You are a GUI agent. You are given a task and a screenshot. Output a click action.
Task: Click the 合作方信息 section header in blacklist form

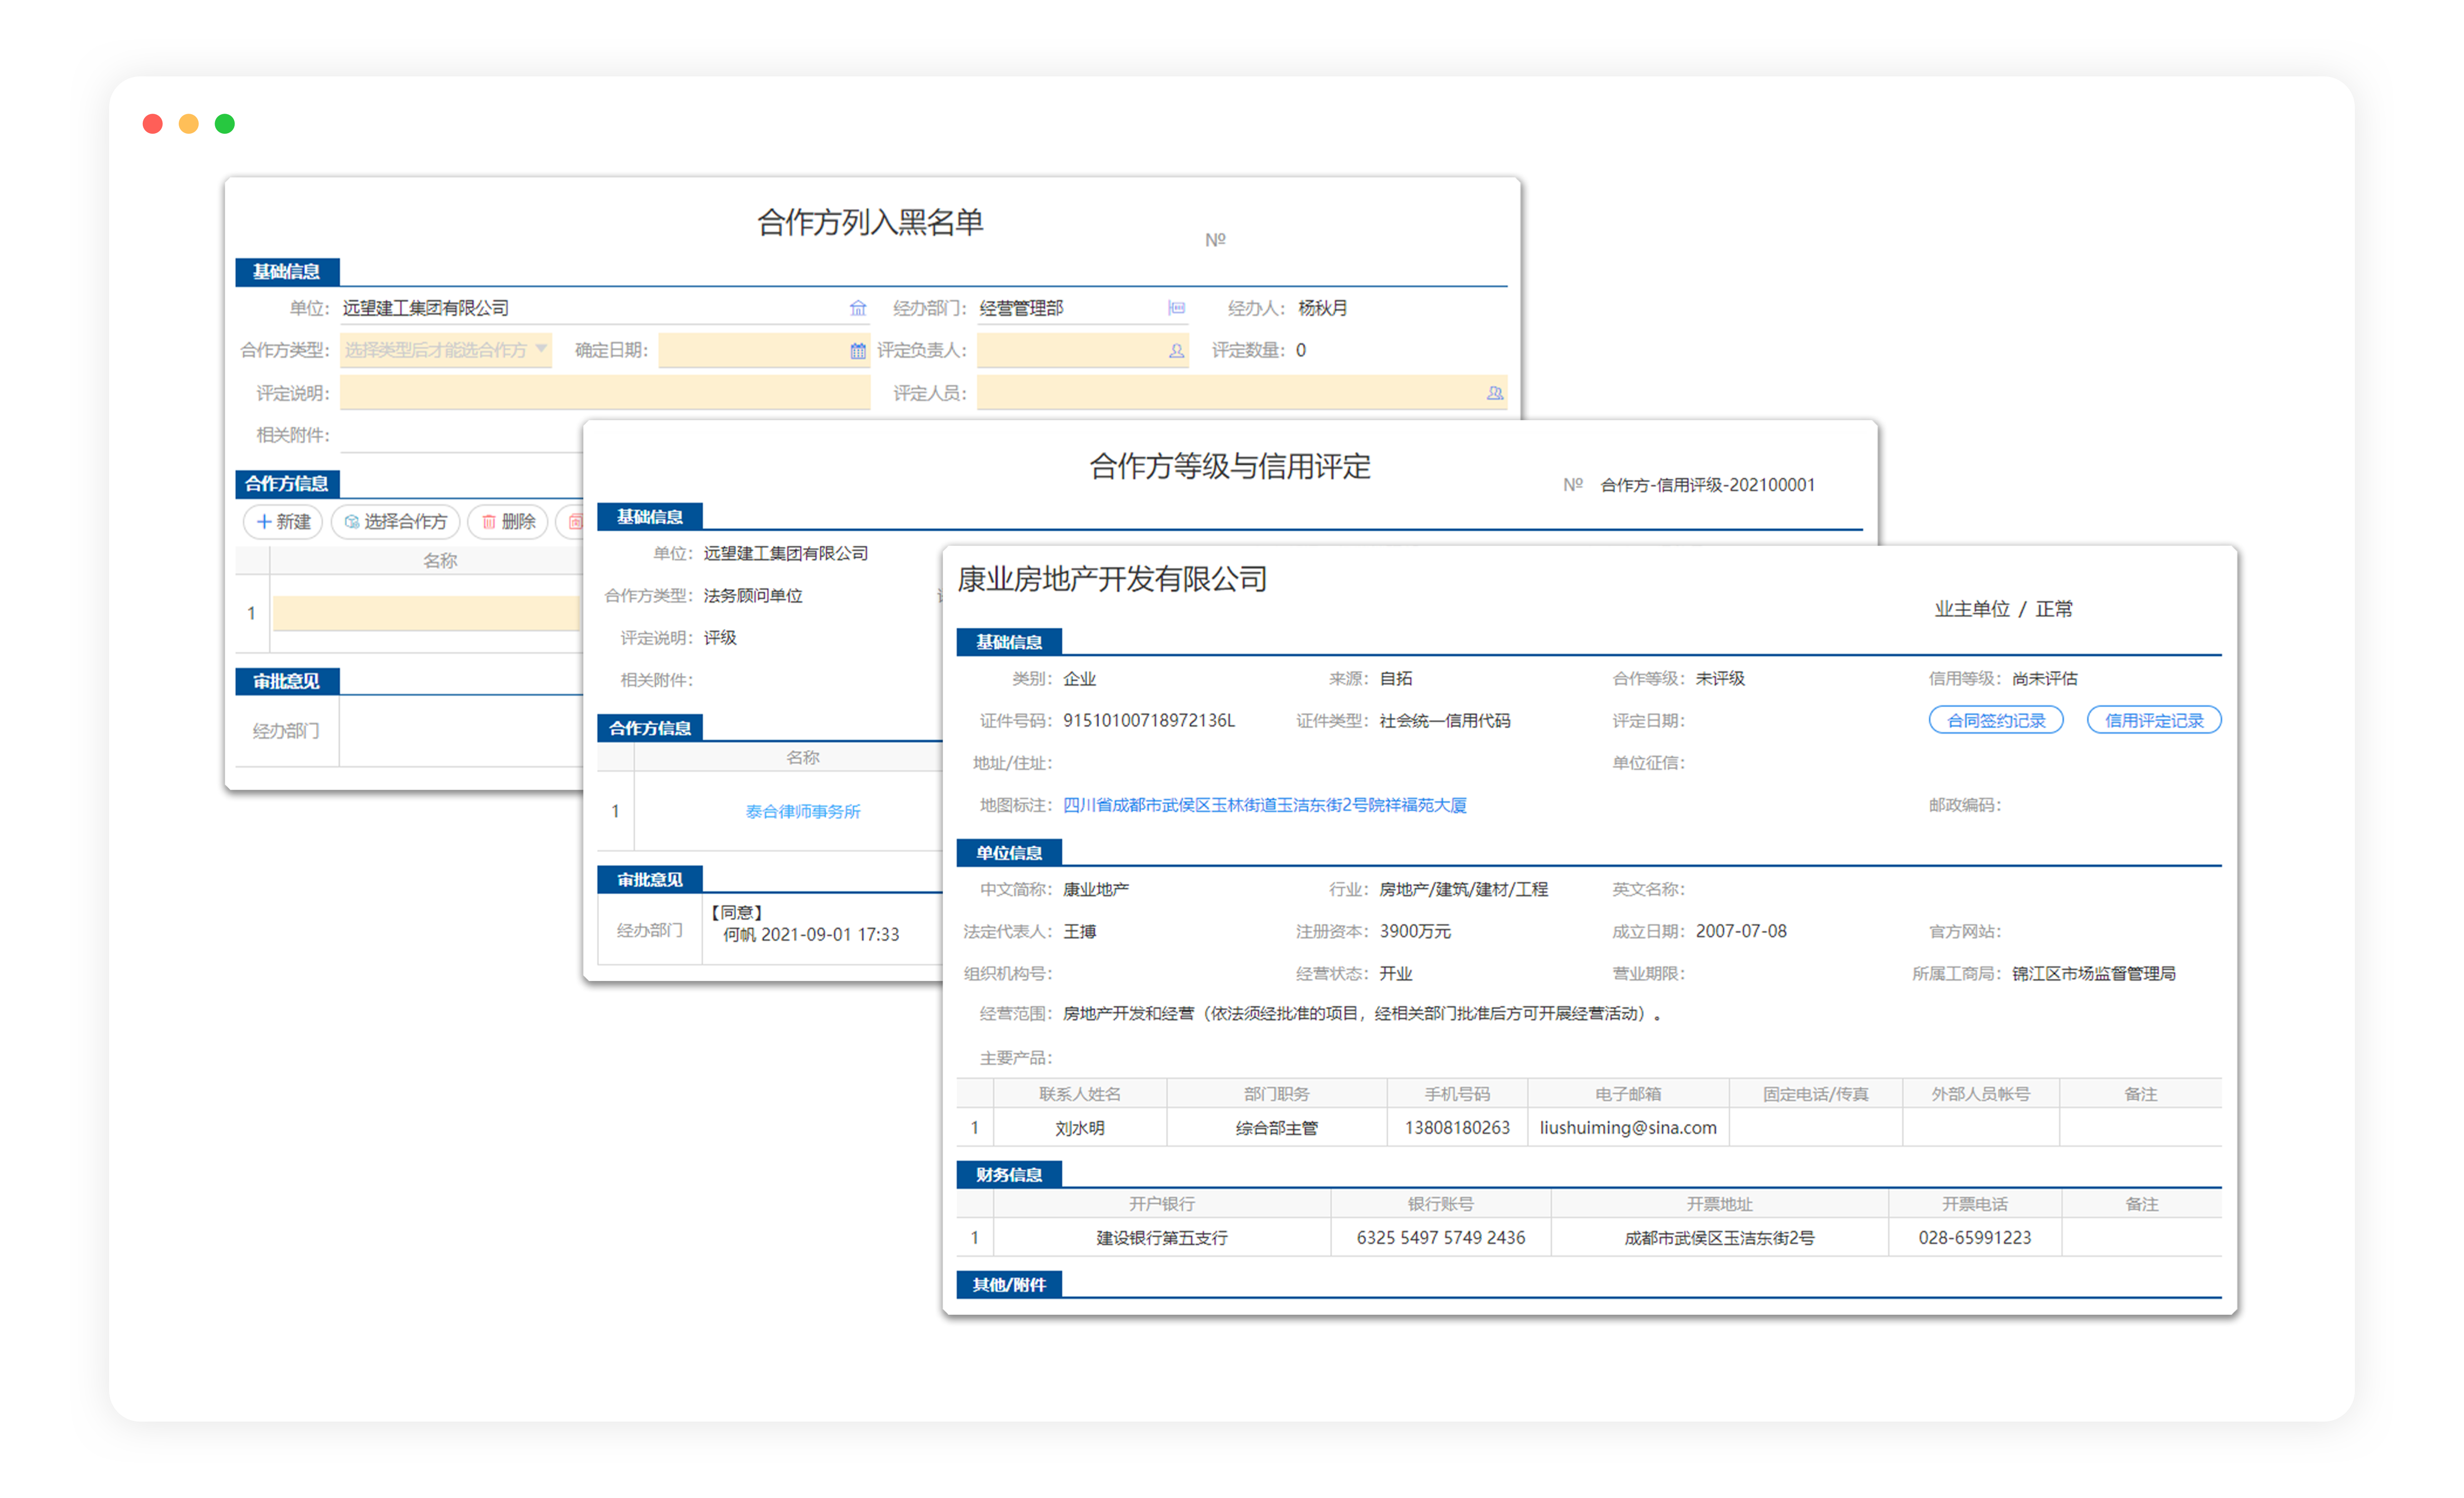pyautogui.click(x=287, y=483)
